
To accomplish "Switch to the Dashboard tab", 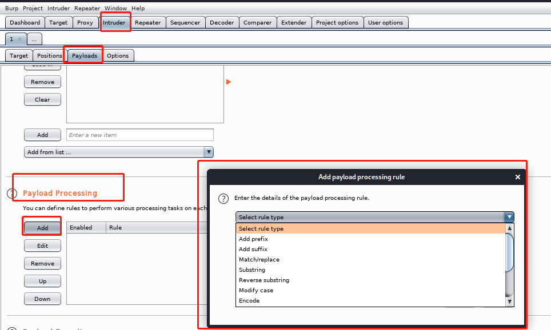I will point(25,22).
